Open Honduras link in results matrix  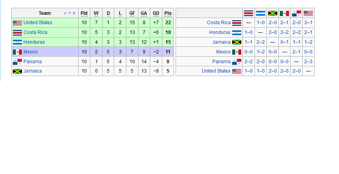pos(220,32)
